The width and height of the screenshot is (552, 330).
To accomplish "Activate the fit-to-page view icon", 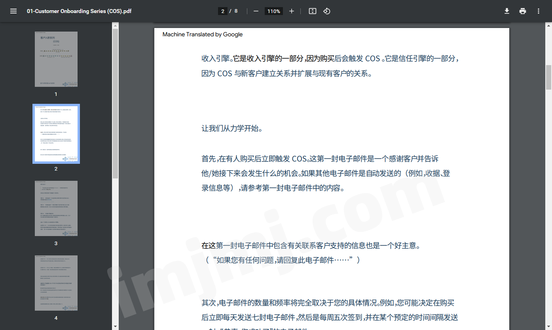I will pyautogui.click(x=312, y=11).
